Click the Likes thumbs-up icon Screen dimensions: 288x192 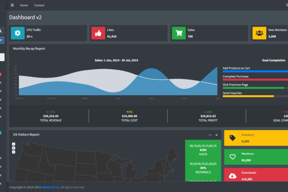(98, 33)
